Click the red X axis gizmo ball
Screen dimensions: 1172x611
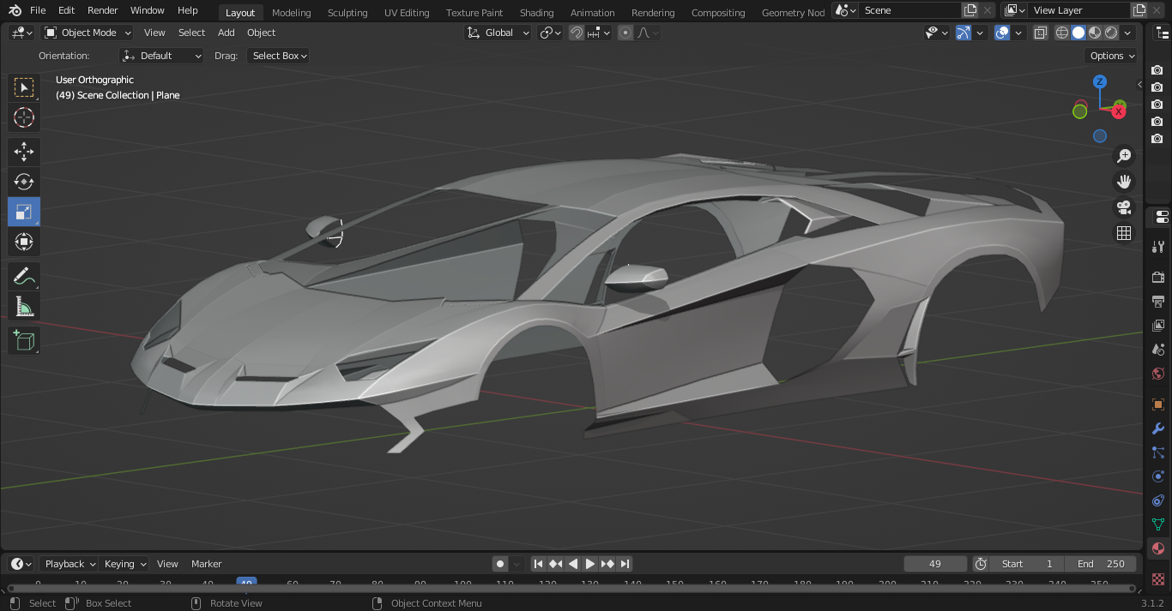[x=1119, y=111]
